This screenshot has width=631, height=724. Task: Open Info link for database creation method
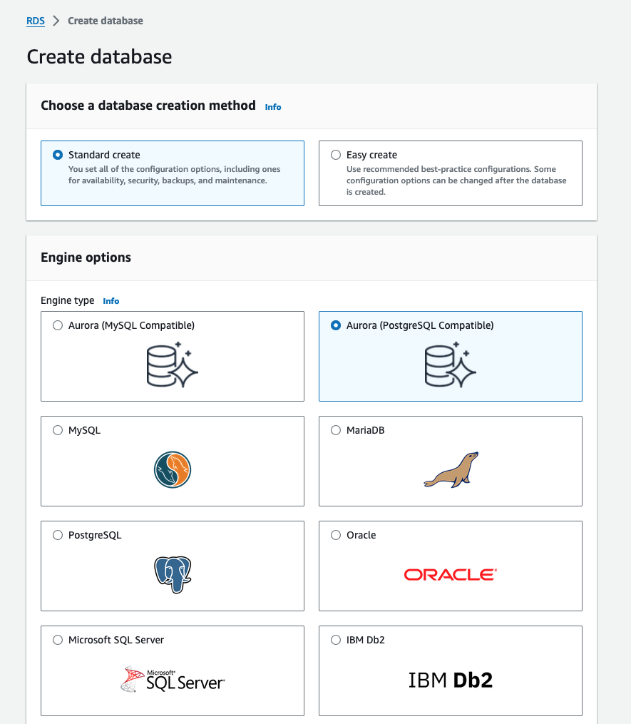(x=273, y=107)
